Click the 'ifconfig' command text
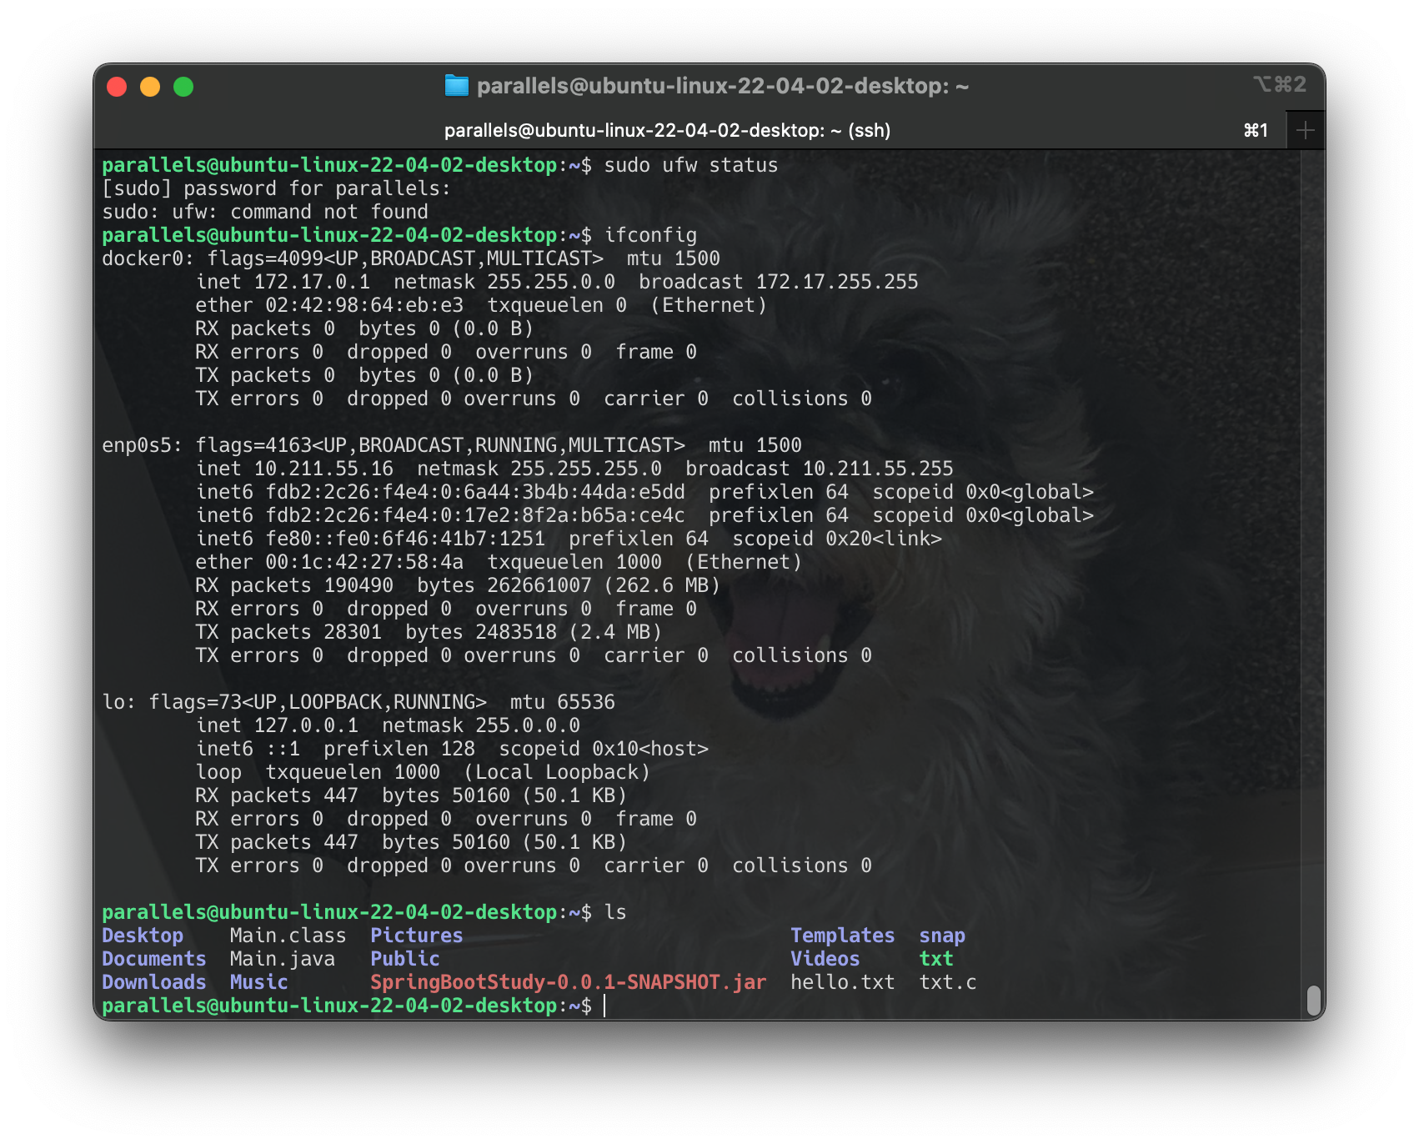 (650, 235)
